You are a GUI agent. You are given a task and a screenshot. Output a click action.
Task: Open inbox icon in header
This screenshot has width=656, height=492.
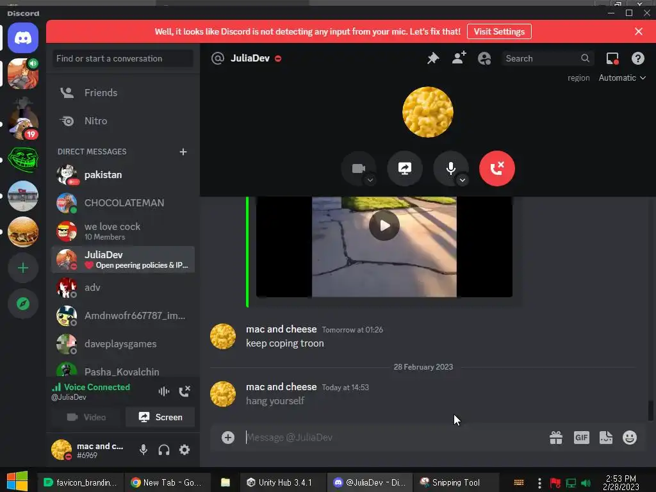pyautogui.click(x=612, y=58)
